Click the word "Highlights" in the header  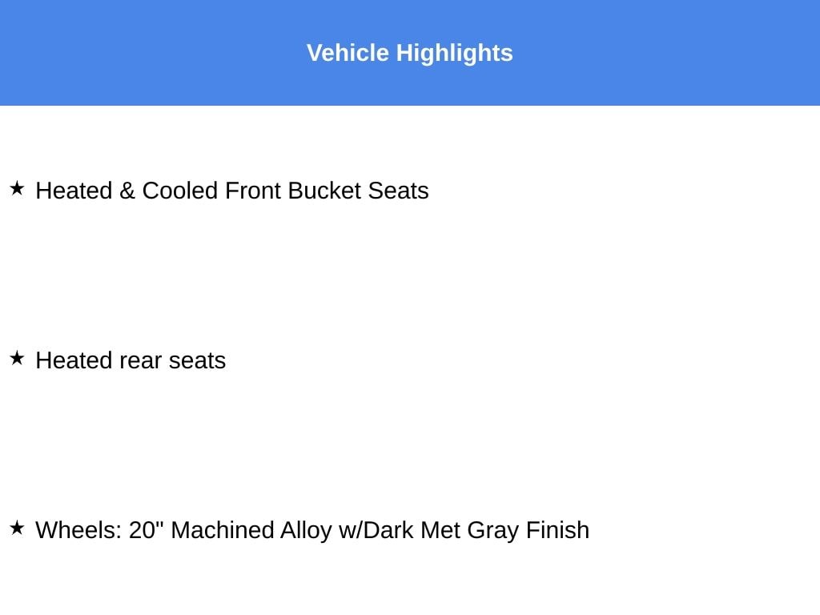[x=454, y=53]
